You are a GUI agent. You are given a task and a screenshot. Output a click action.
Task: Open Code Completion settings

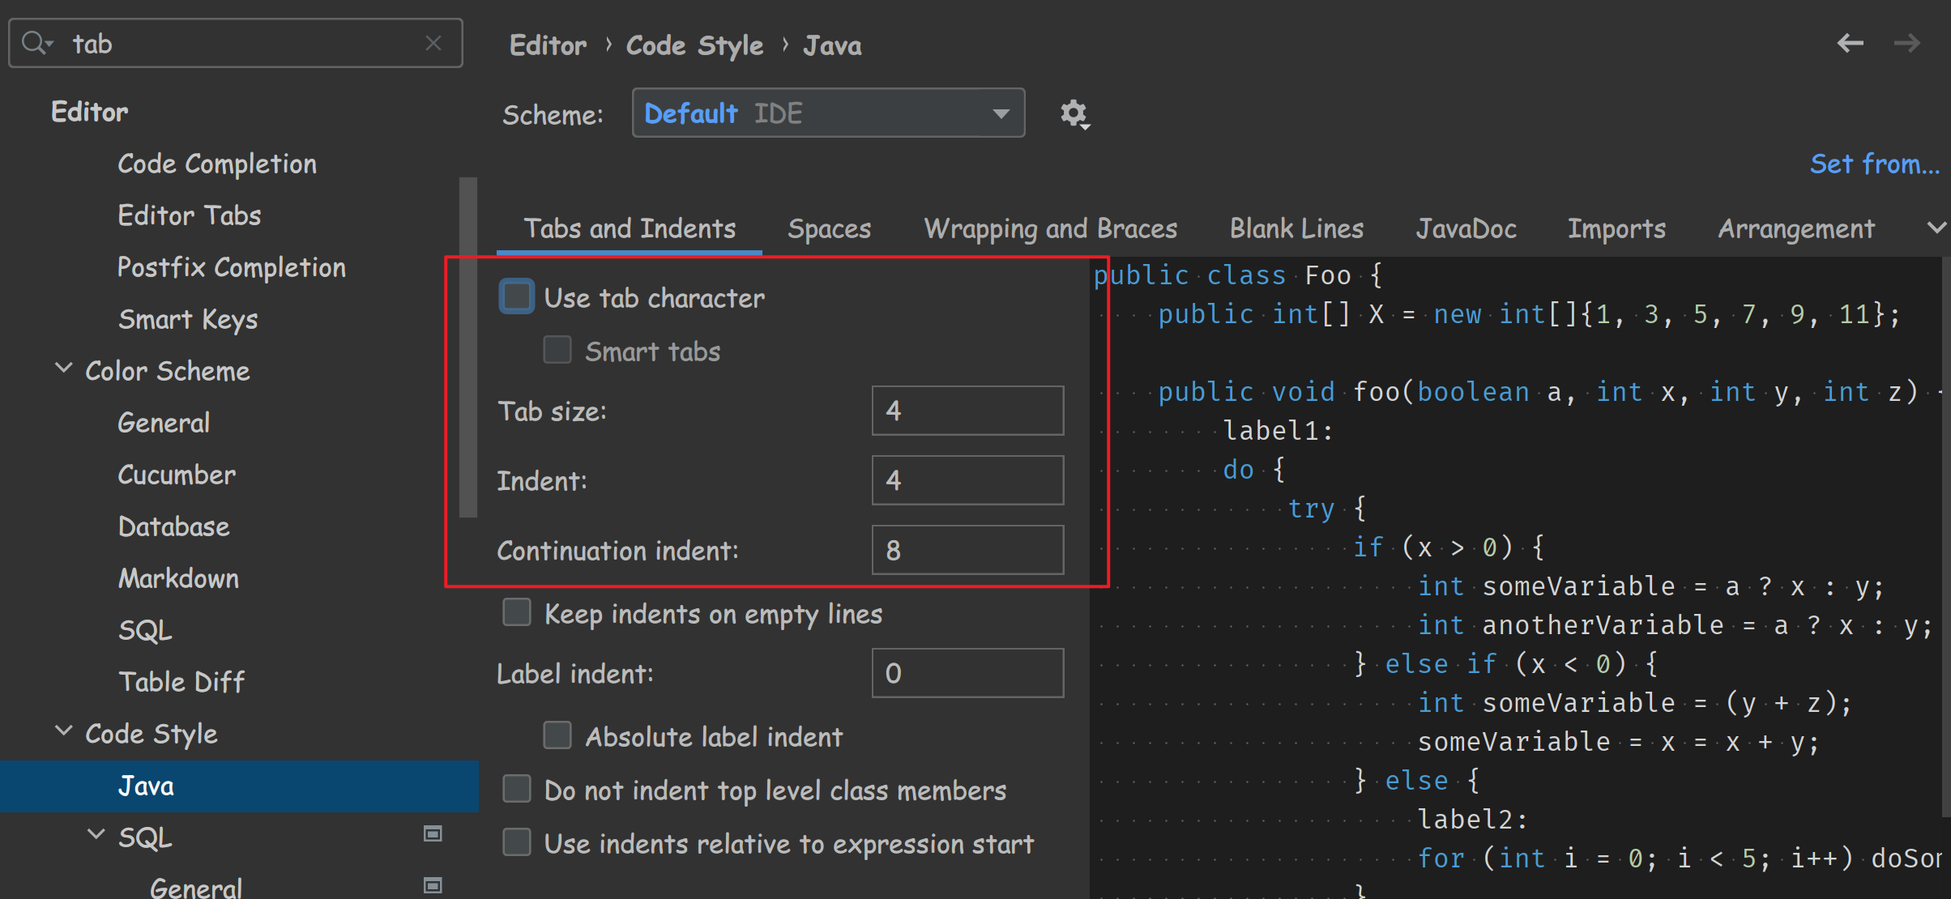pyautogui.click(x=217, y=164)
